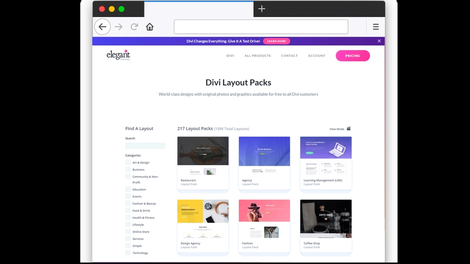
Task: Open a new tab with plus icon
Action: click(x=261, y=9)
